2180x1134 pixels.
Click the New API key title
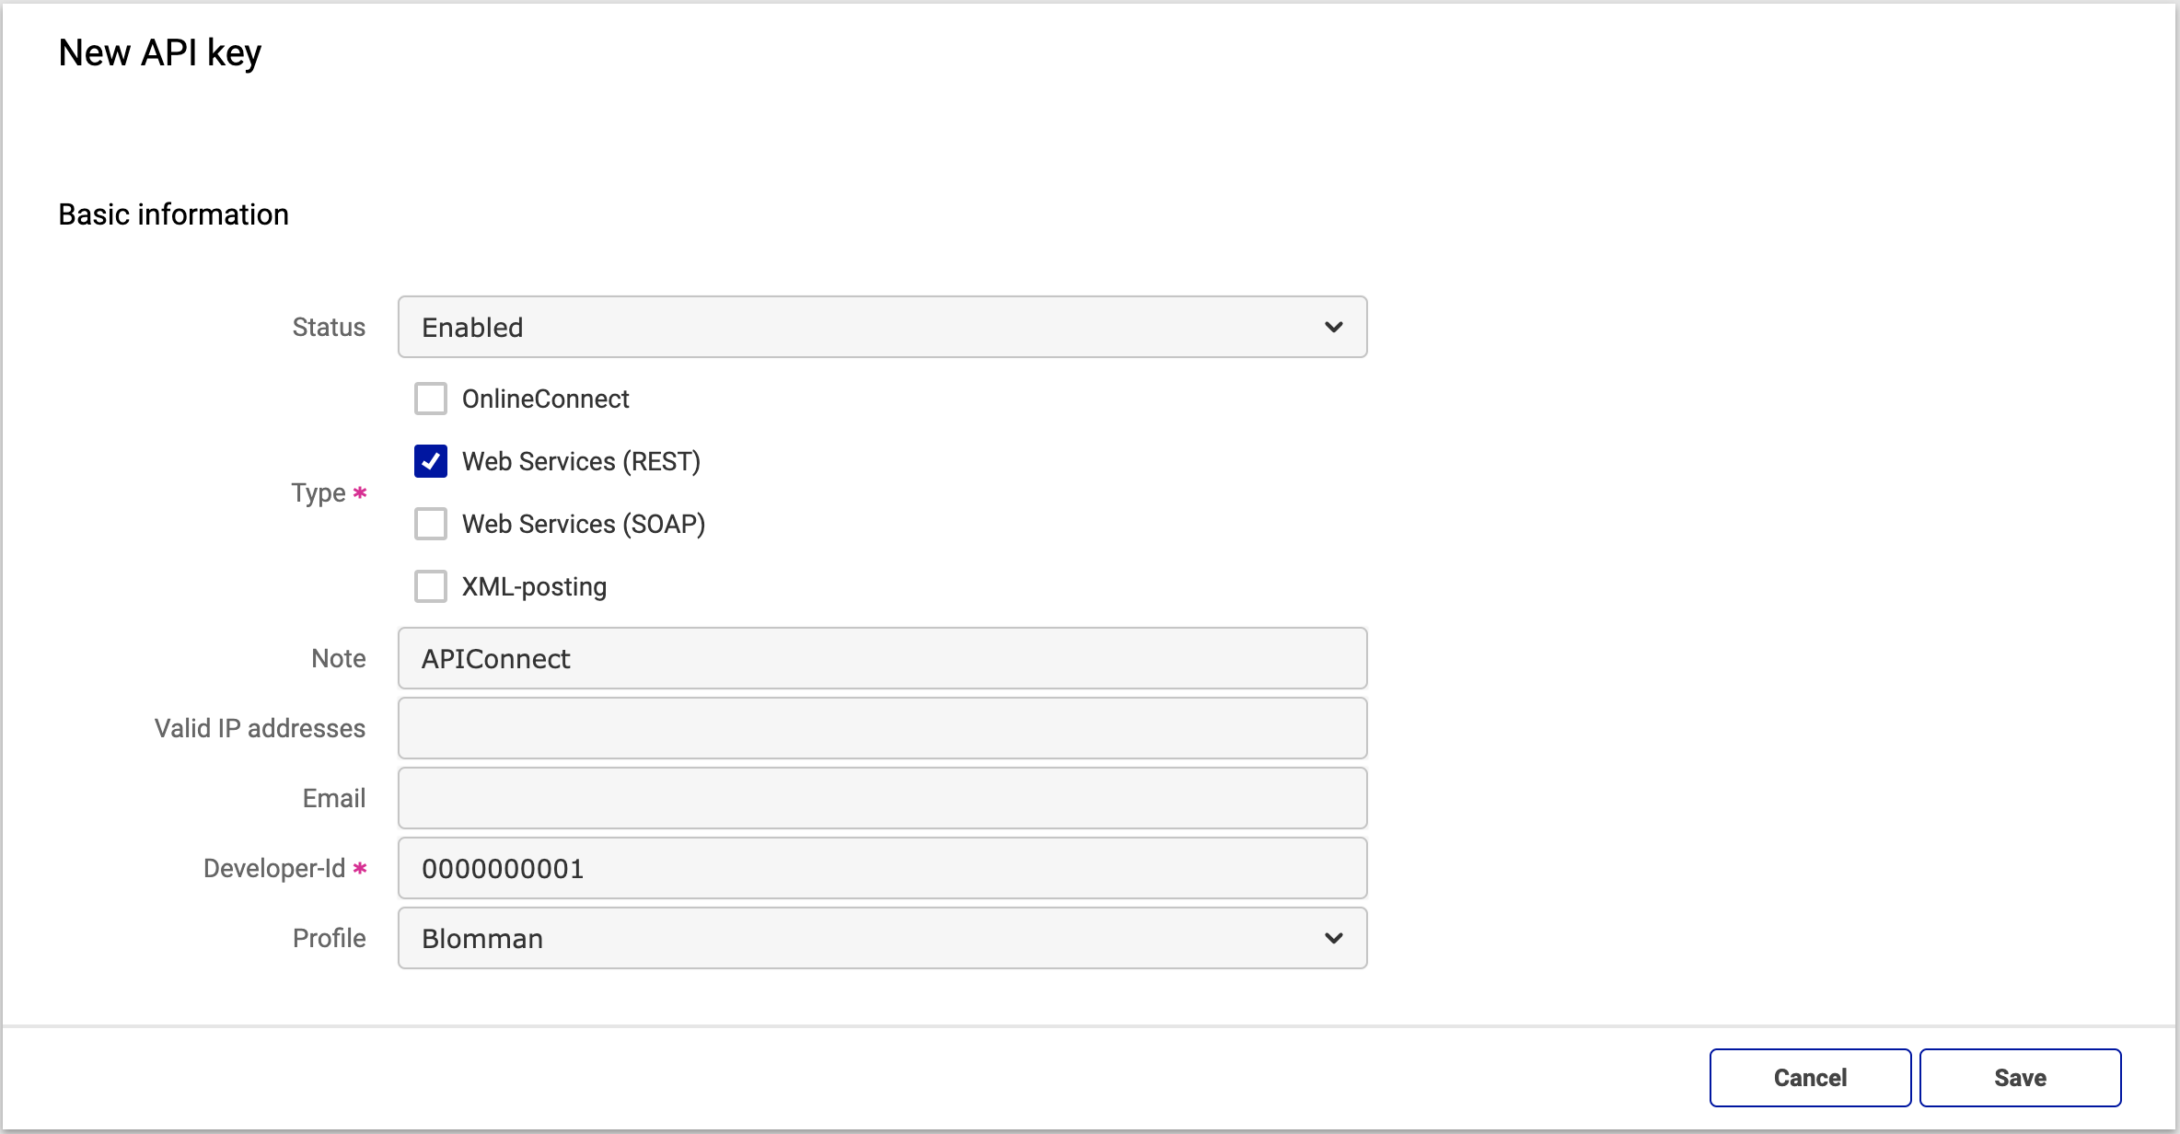(x=160, y=52)
